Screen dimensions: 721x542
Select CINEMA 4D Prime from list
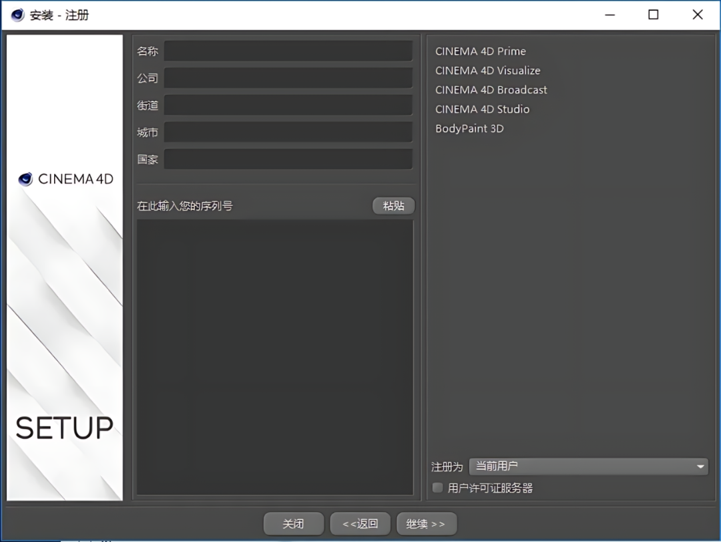[x=481, y=51]
